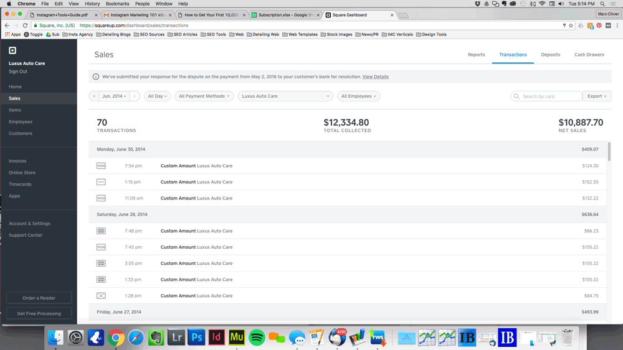Switch to the Reports tab
Screen dimensions: 623x350
tap(477, 55)
